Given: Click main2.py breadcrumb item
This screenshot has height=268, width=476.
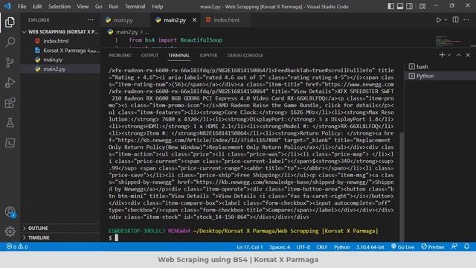Looking at the screenshot, I should pos(126,32).
